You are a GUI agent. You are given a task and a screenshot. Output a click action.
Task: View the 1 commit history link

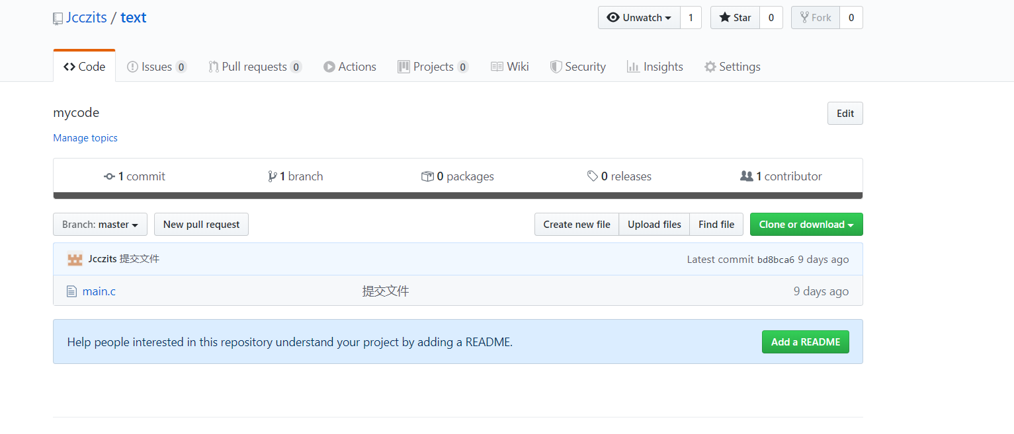135,176
